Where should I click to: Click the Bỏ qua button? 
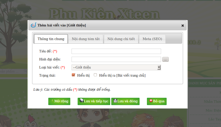(x=157, y=101)
